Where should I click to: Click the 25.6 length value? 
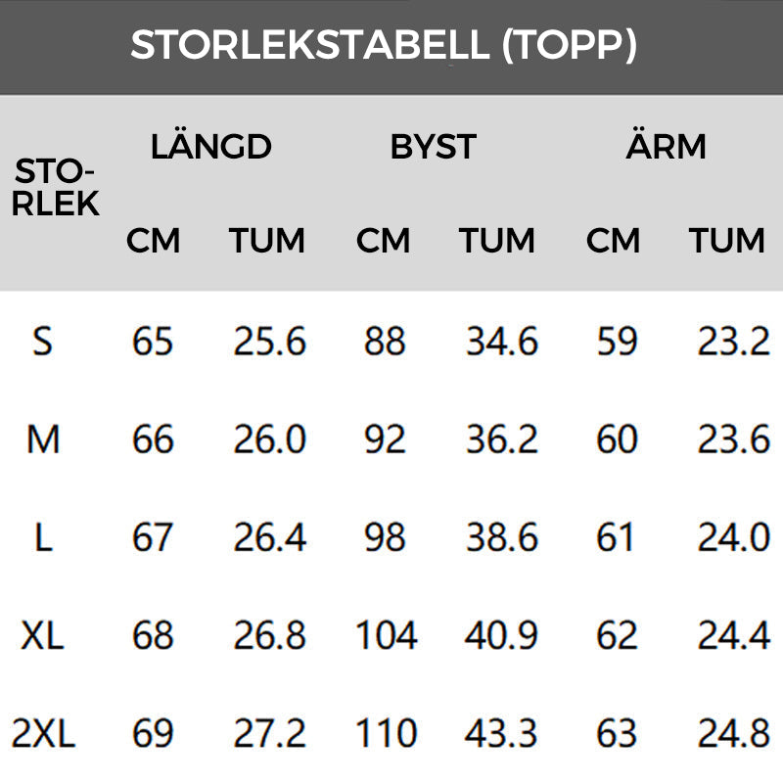[269, 342]
